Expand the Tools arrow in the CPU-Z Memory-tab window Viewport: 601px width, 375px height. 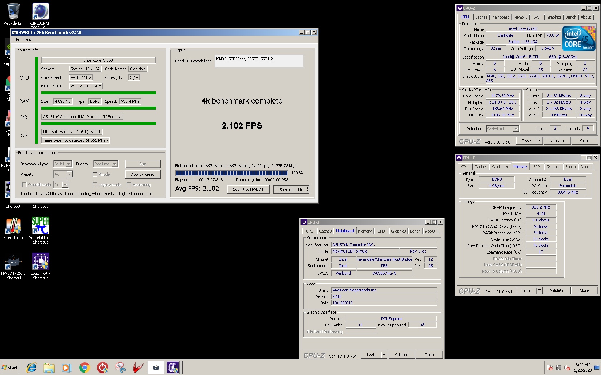coord(539,291)
